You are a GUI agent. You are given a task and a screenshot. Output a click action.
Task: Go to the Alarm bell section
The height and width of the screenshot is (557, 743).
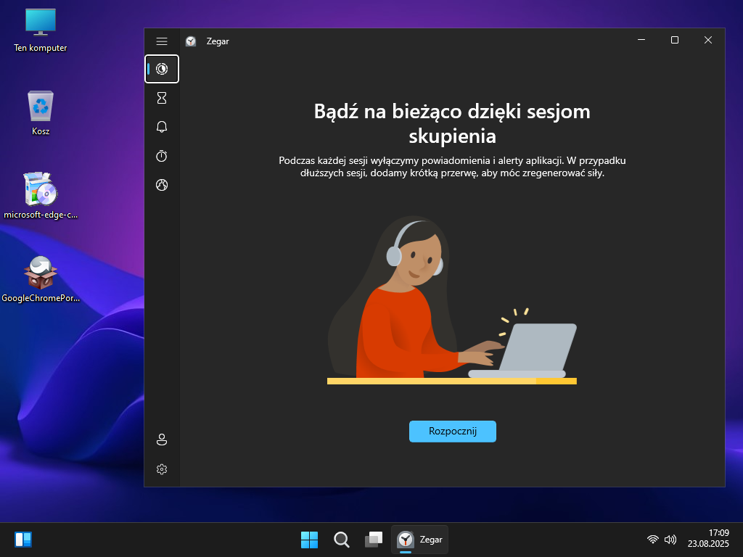pyautogui.click(x=162, y=127)
